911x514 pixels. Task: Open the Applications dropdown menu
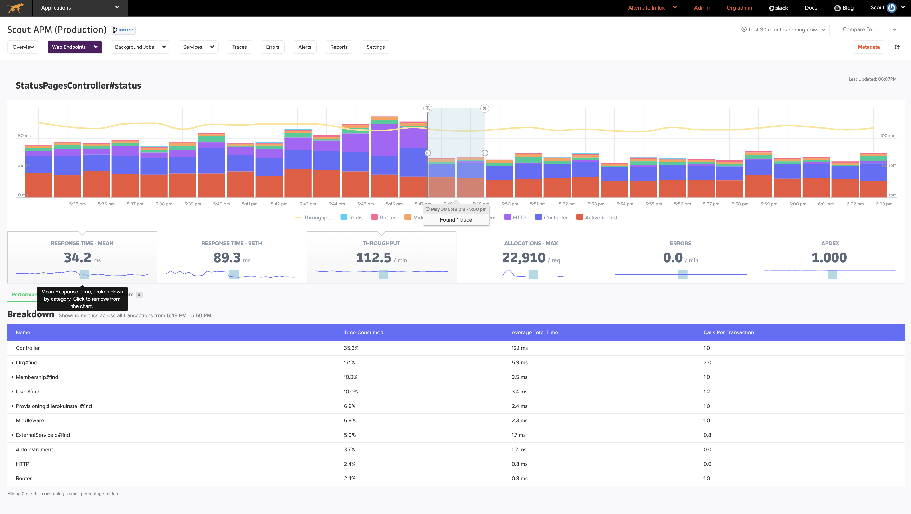pyautogui.click(x=80, y=8)
